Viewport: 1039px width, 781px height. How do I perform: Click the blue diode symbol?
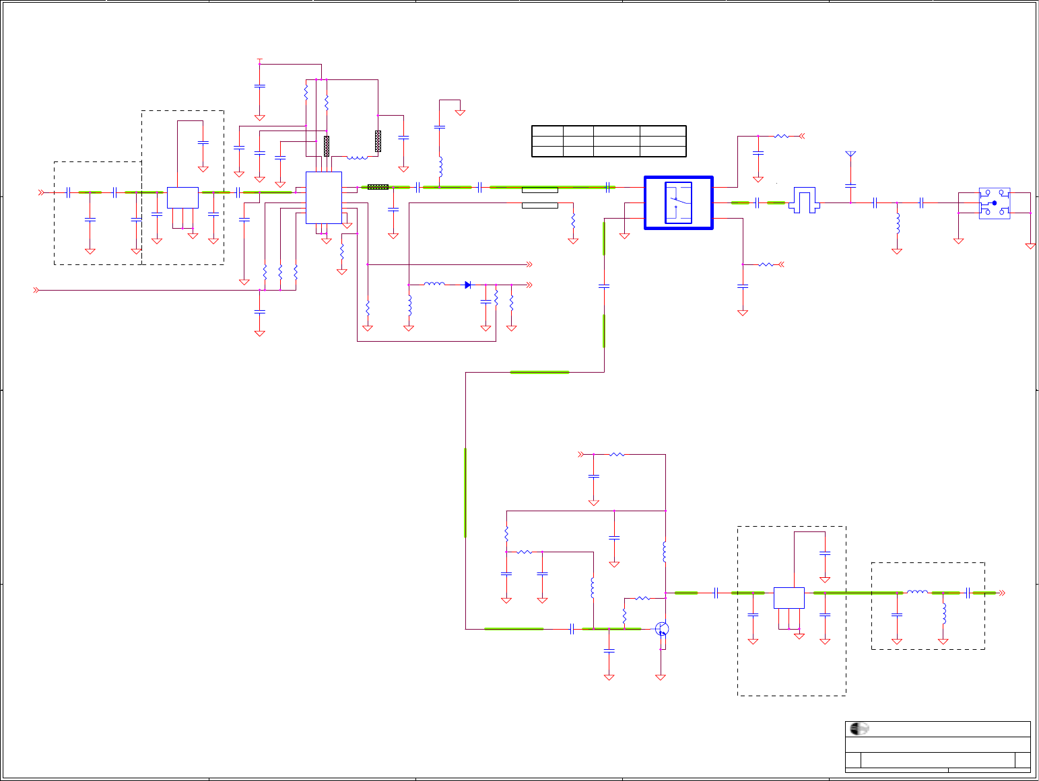[x=467, y=285]
